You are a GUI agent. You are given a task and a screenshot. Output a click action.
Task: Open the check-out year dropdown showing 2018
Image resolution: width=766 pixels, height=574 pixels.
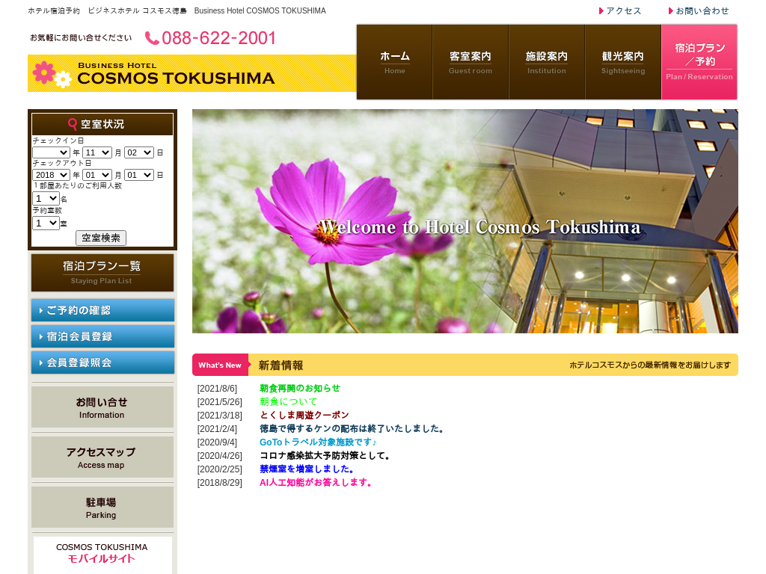[x=51, y=175]
